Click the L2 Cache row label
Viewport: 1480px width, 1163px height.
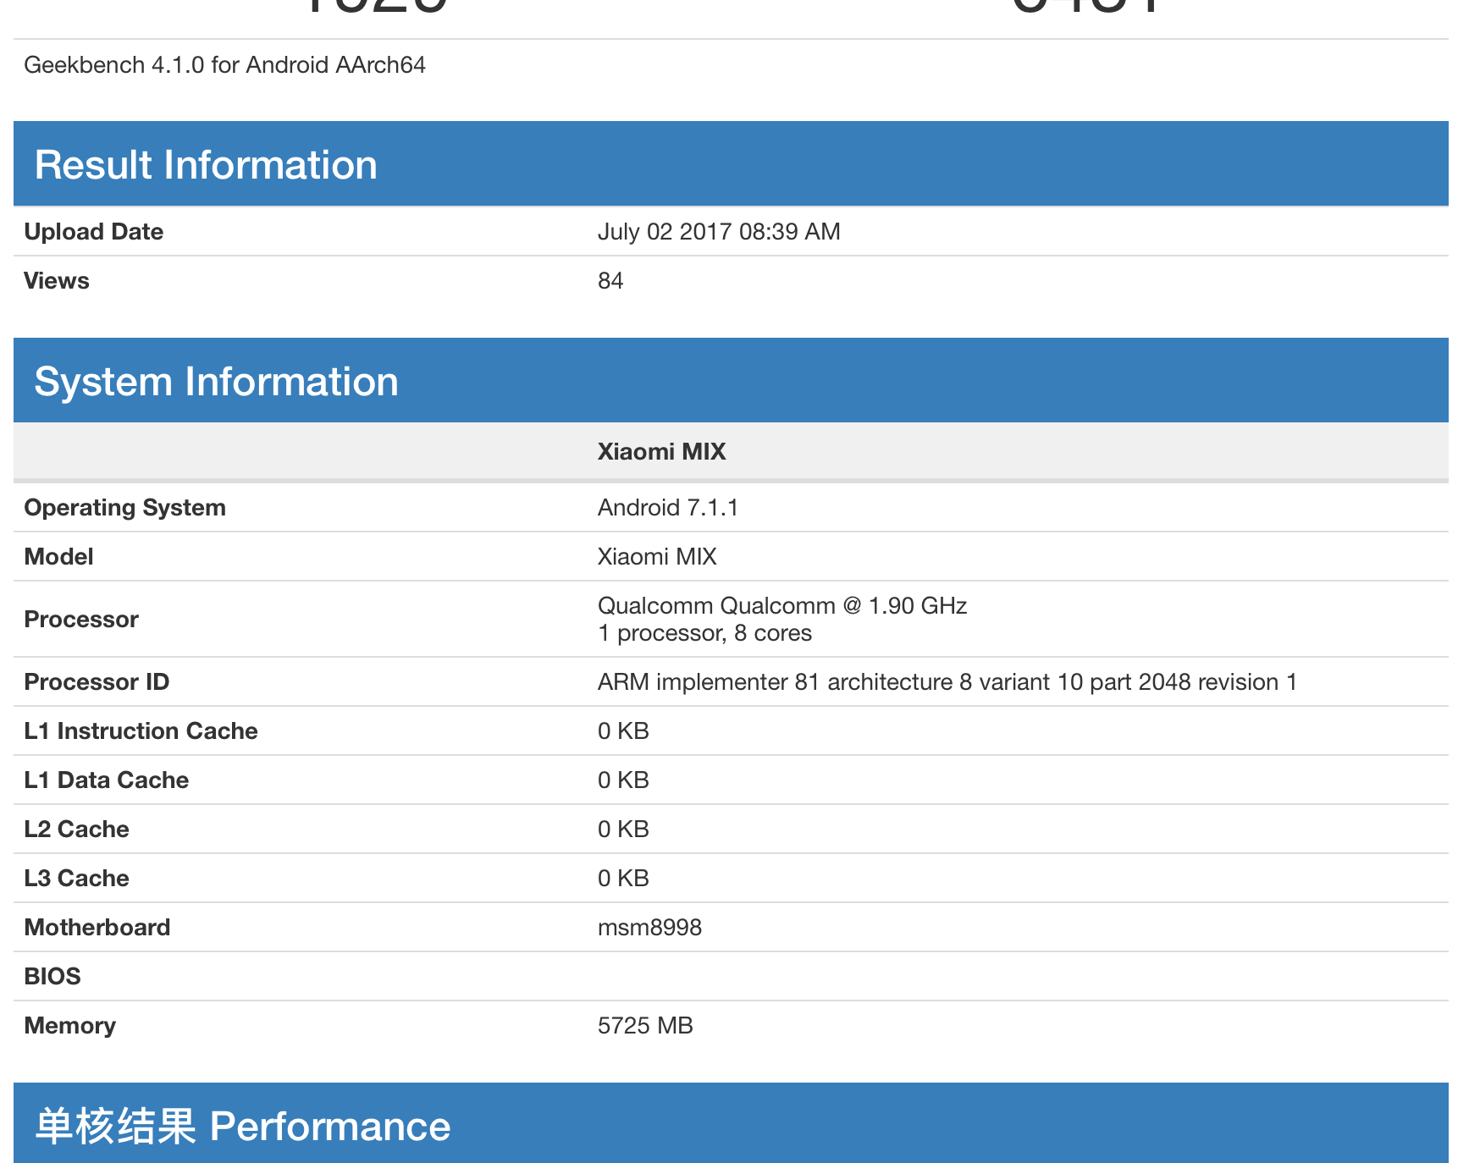click(x=77, y=830)
